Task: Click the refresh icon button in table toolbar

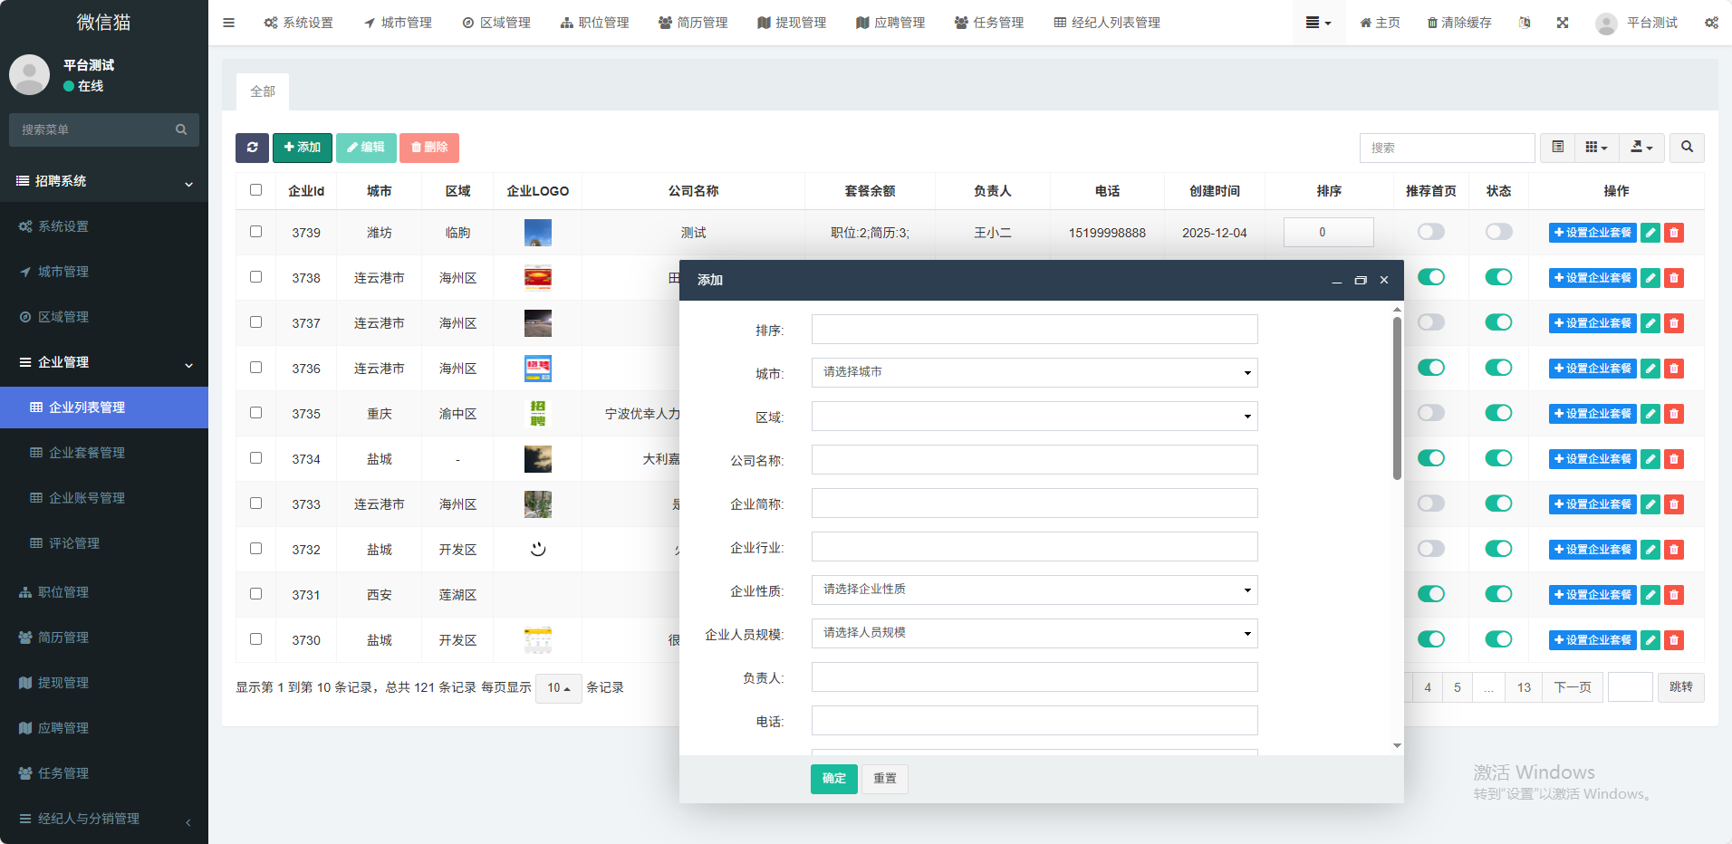Action: point(252,148)
